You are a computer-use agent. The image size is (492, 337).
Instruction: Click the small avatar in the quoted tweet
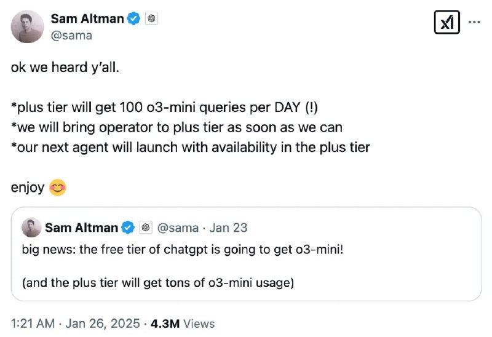pyautogui.click(x=31, y=228)
